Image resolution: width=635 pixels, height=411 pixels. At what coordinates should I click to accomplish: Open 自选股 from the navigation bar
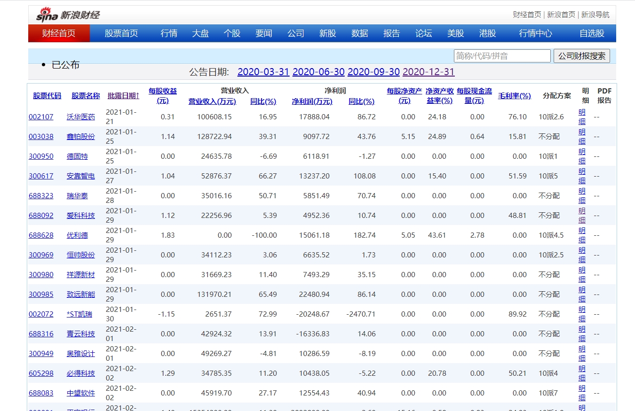591,33
